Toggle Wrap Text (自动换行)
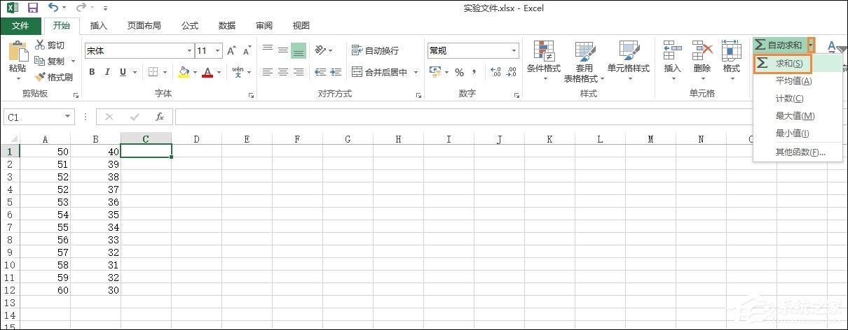The height and width of the screenshot is (330, 848). [x=375, y=50]
